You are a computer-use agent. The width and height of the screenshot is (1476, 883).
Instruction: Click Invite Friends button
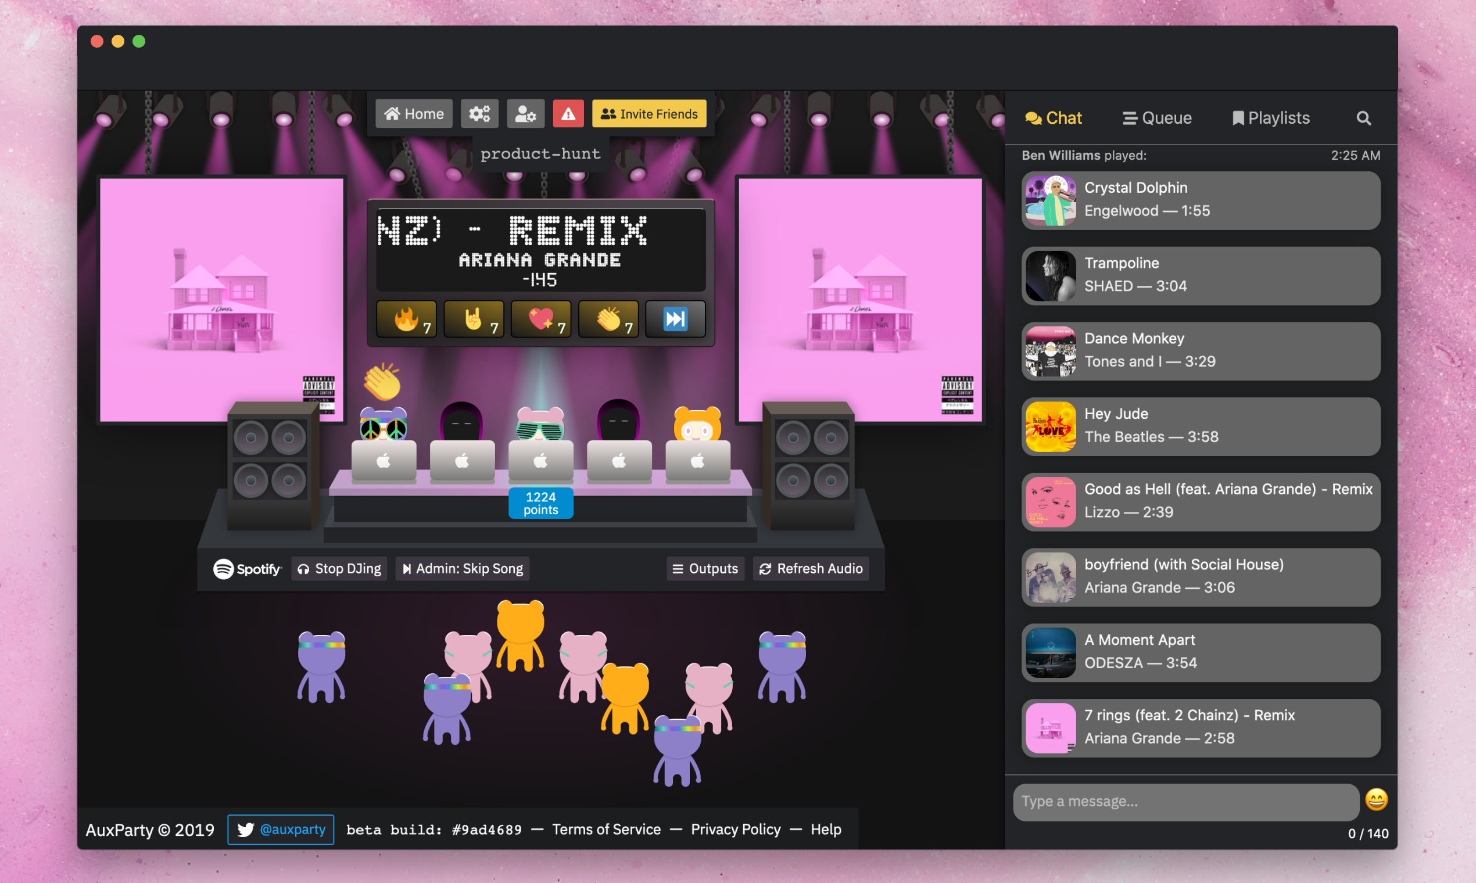tap(649, 114)
